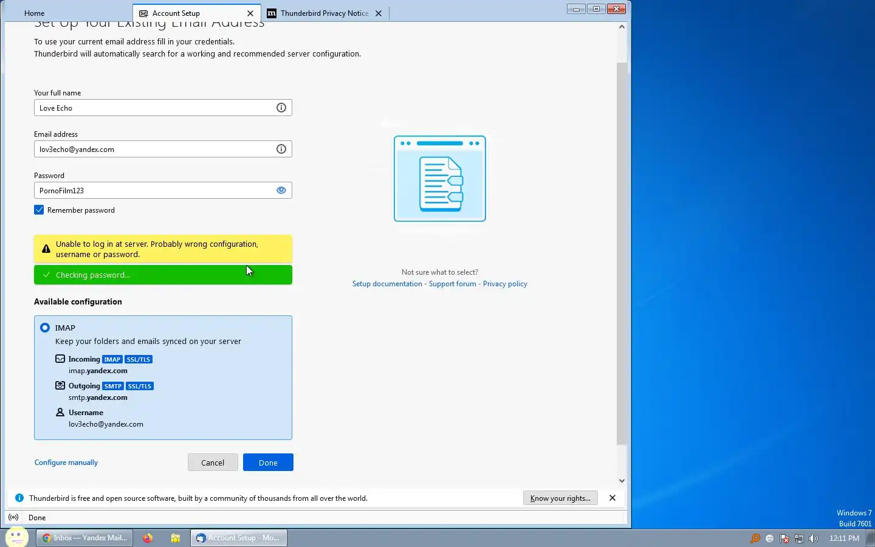Viewport: 875px width, 547px height.
Task: Click the SMTP protocol badge on Outgoing
Action: (x=113, y=386)
